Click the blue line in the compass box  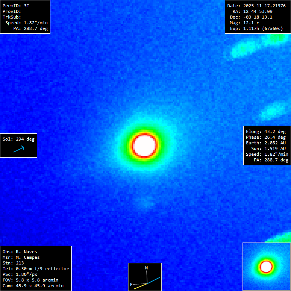154,280
